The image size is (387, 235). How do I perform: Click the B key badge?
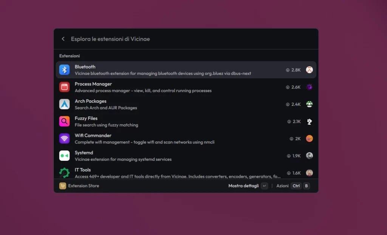[x=306, y=186]
